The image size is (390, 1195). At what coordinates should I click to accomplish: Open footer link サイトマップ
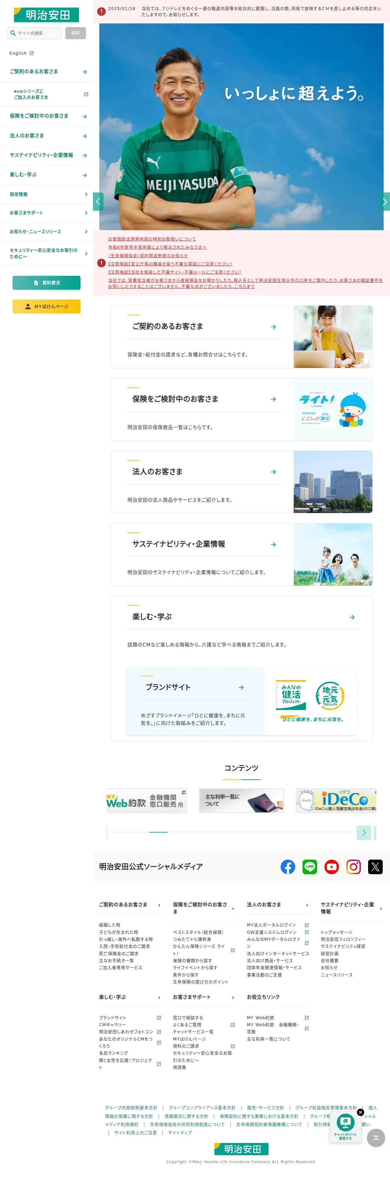180,1133
